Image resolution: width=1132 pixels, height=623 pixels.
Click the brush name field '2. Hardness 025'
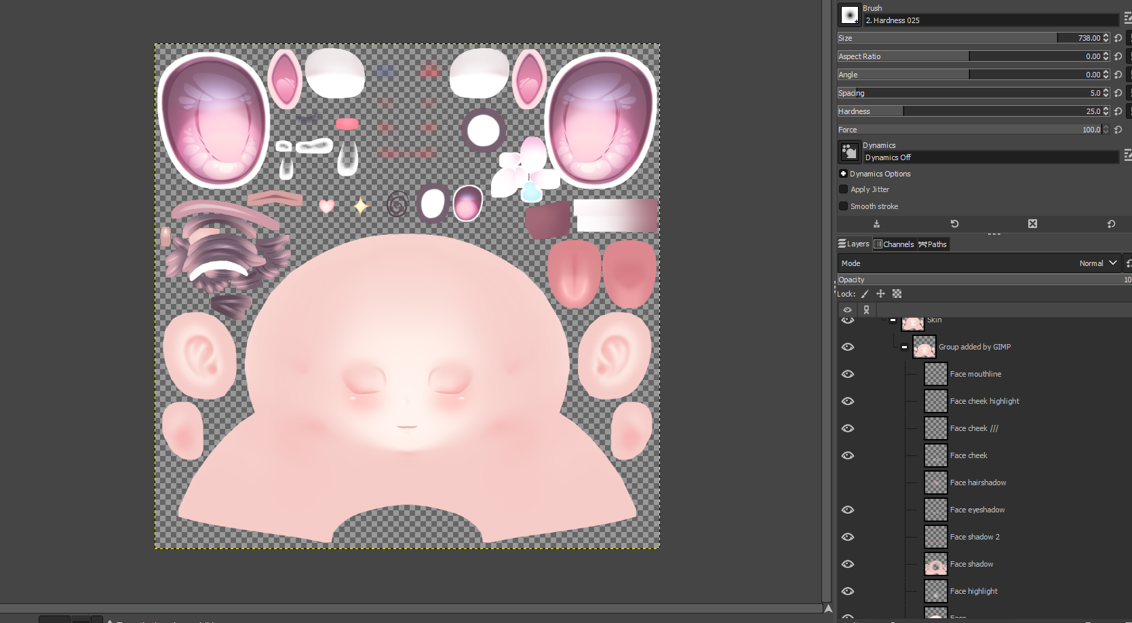coord(991,20)
